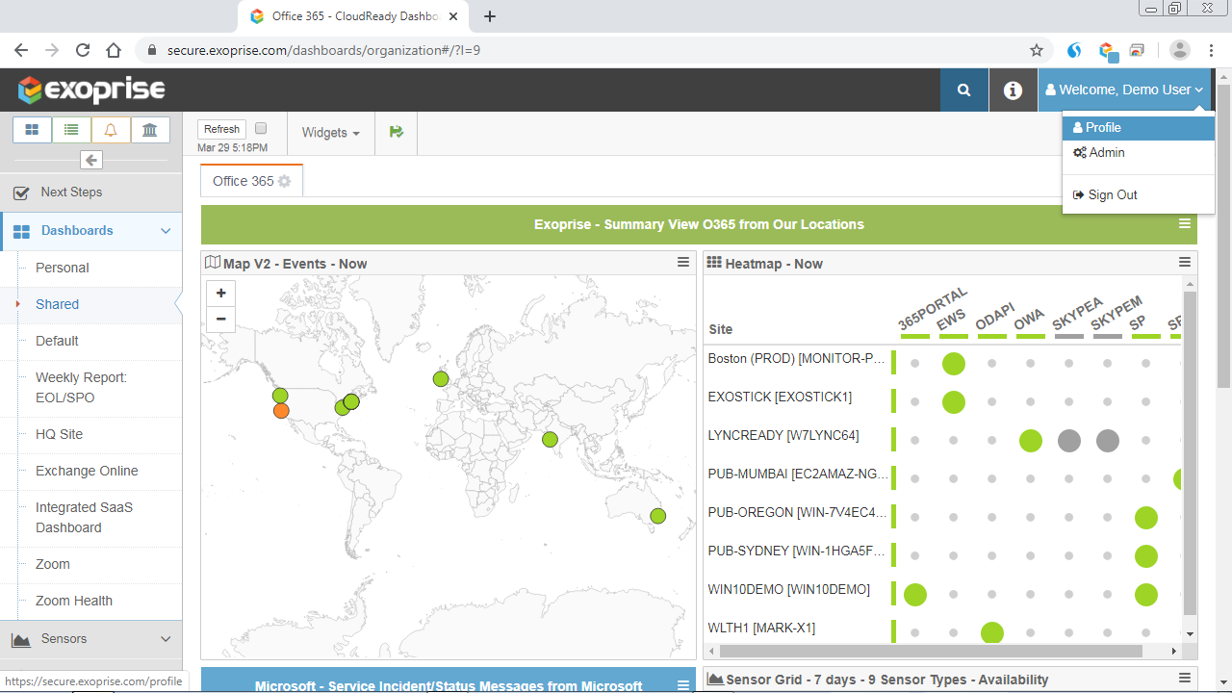Select Profile from the user menu
The image size is (1232, 693).
tap(1139, 127)
